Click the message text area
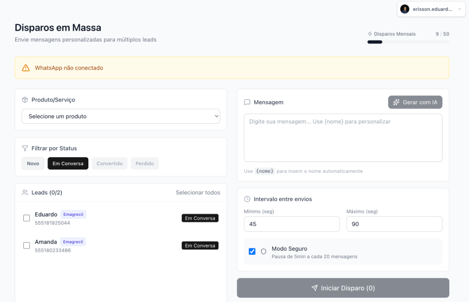The image size is (469, 302). point(343,138)
